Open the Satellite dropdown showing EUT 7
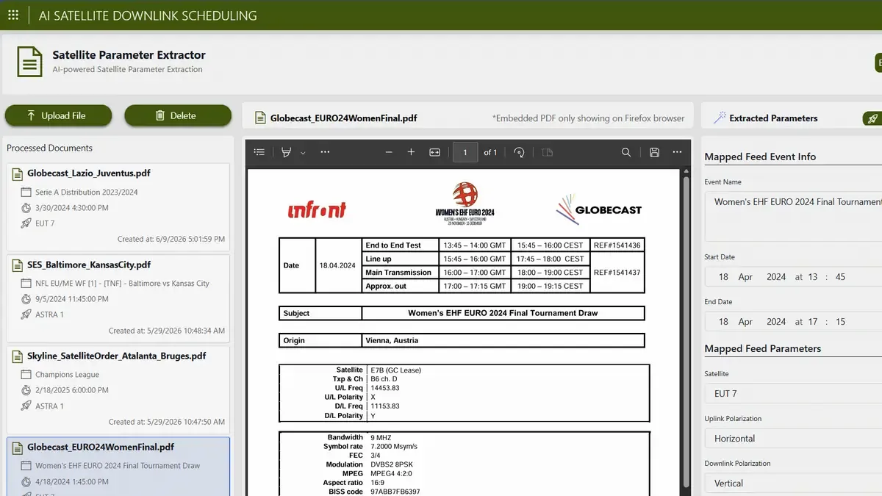 793,394
